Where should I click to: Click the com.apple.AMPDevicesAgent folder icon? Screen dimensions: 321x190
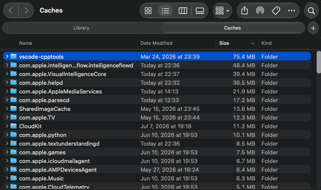click(x=13, y=170)
